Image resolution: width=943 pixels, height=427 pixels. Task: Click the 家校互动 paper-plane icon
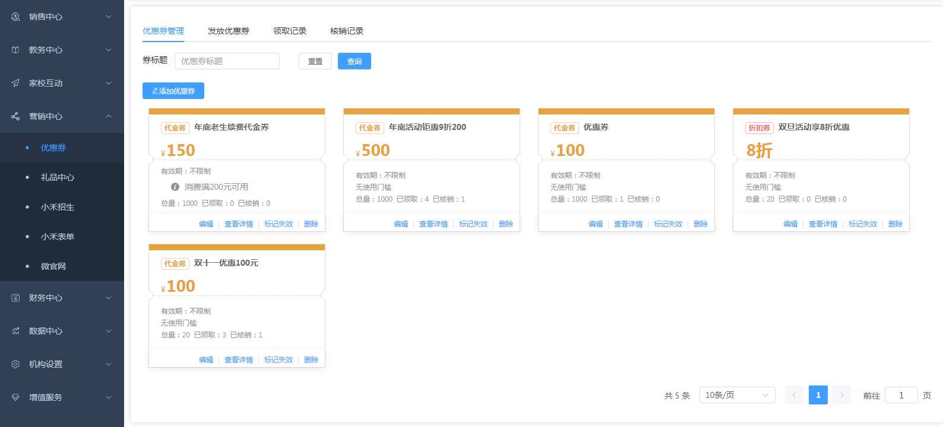[x=15, y=83]
